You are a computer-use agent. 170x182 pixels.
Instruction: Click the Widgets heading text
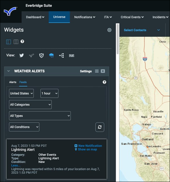click(x=14, y=30)
